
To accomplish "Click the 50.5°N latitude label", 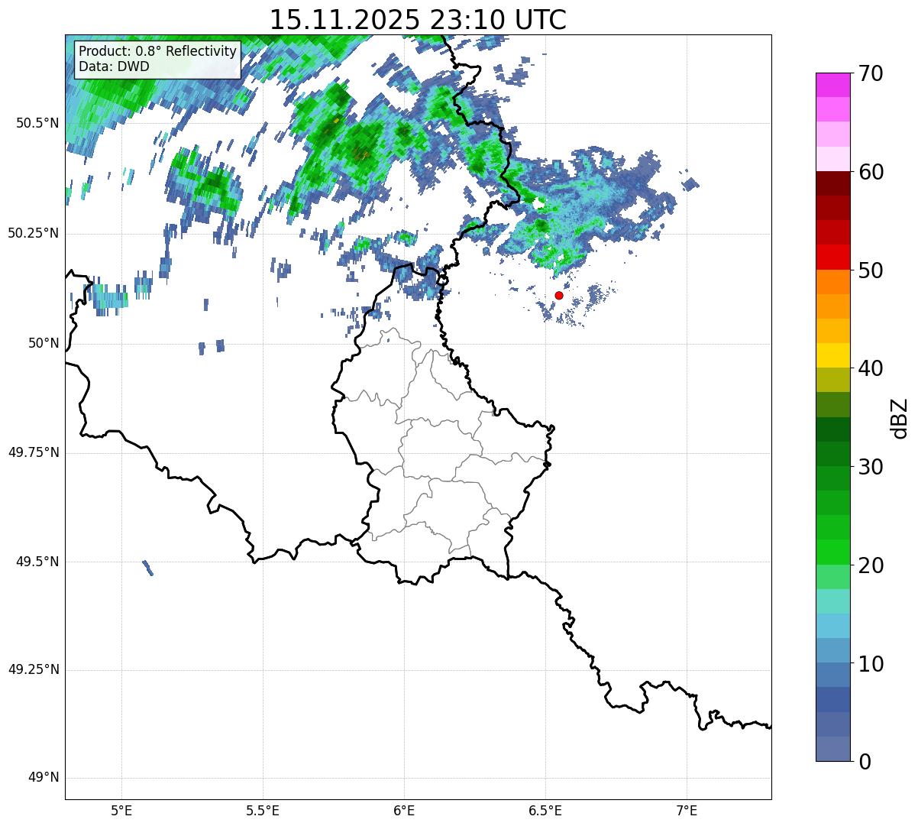I will (37, 123).
